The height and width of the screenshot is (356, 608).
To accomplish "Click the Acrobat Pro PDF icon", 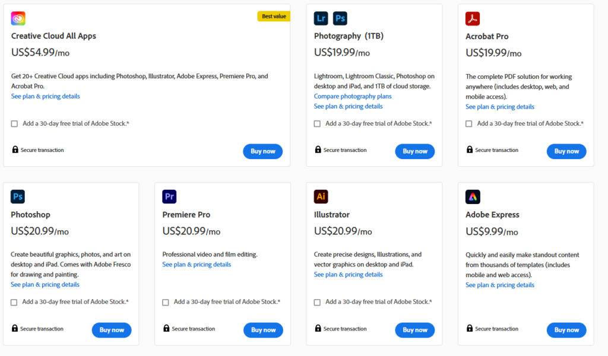I will click(x=473, y=18).
